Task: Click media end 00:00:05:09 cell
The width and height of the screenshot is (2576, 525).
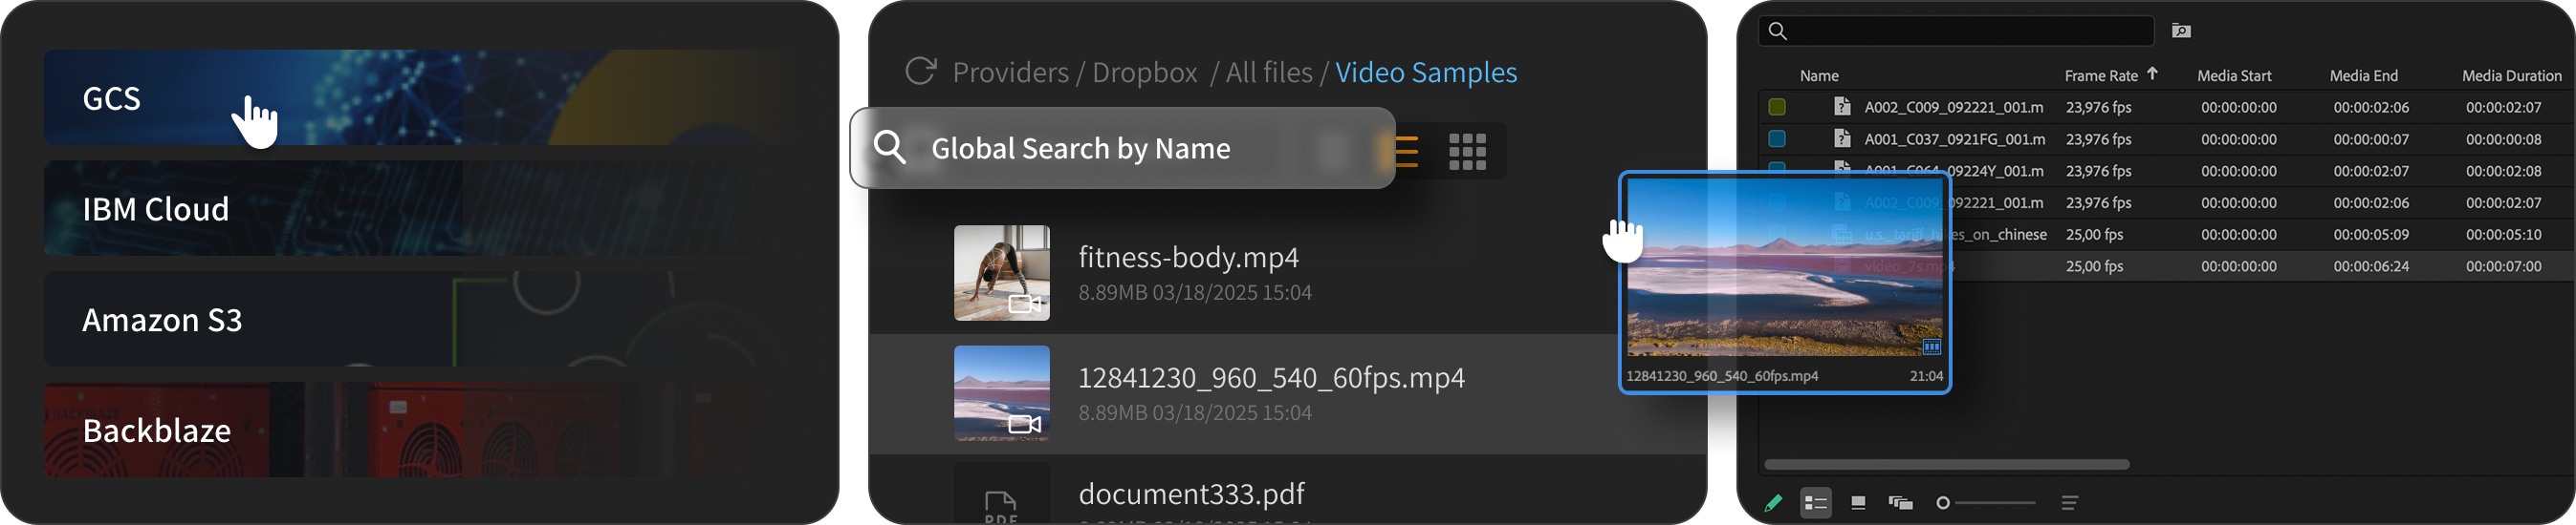Action: tap(2371, 235)
